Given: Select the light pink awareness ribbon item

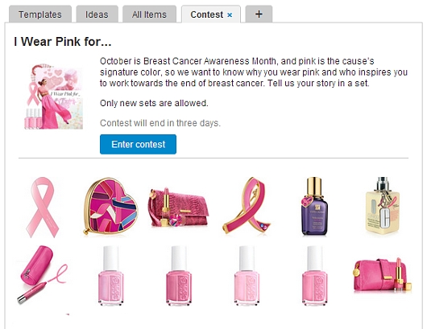Looking at the screenshot, I should pos(43,208).
